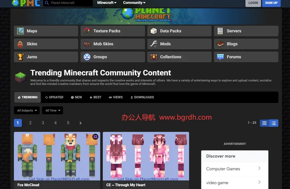
Task: Go to page 2
Action: coord(30,123)
